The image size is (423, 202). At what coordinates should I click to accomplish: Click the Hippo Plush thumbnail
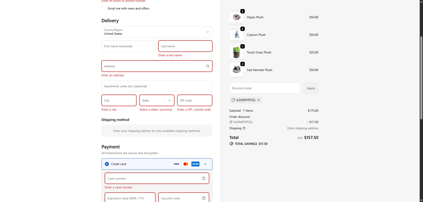[237, 17]
